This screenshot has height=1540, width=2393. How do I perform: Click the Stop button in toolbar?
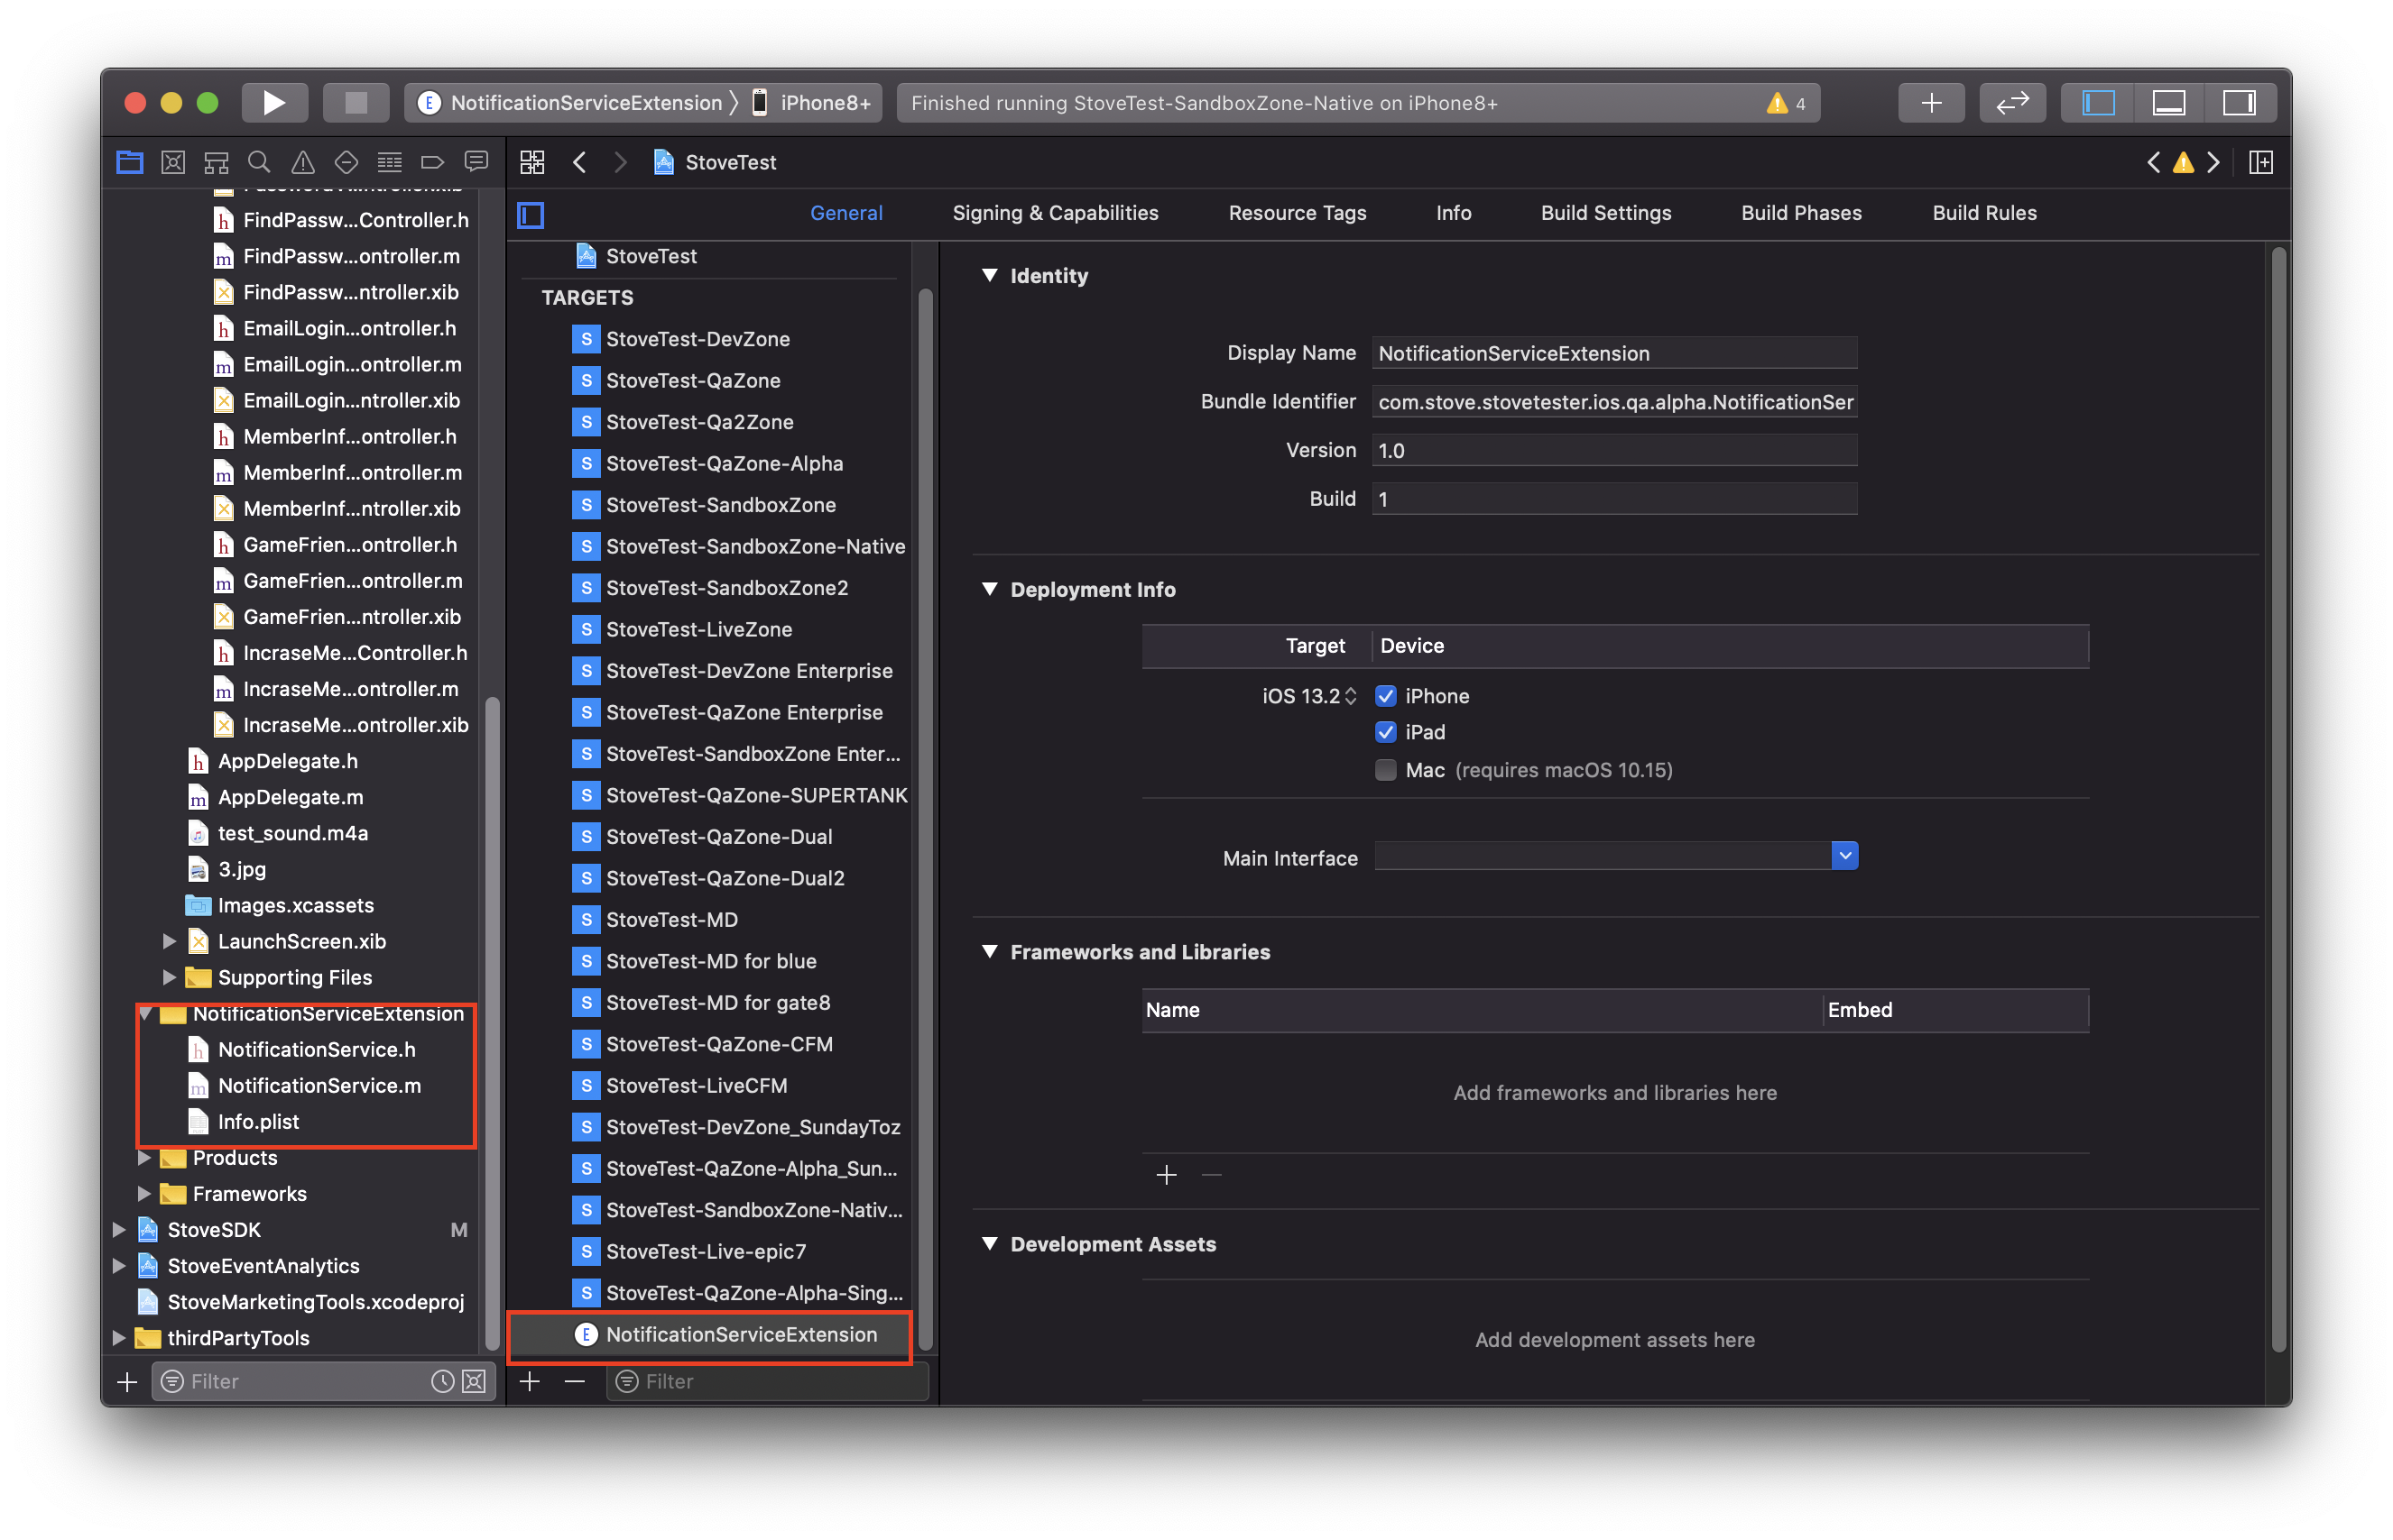(x=356, y=103)
